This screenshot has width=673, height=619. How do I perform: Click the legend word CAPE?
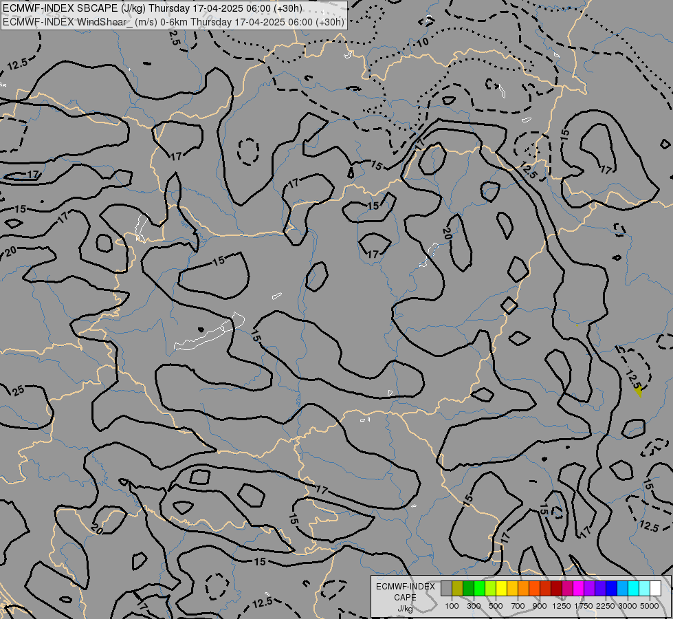(x=405, y=598)
